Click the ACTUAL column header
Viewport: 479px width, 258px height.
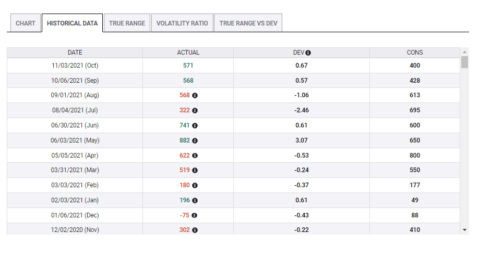point(188,53)
